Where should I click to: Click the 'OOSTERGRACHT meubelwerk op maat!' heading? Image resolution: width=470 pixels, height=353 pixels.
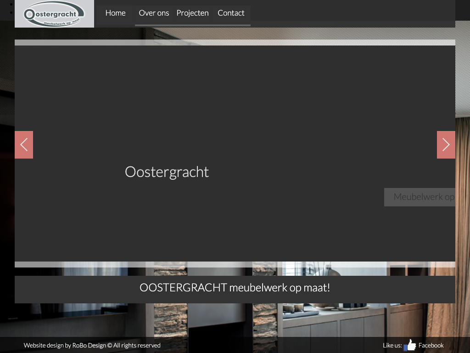(235, 288)
